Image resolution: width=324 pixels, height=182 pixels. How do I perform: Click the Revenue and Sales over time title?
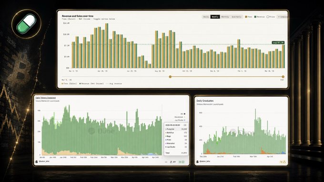click(78, 16)
